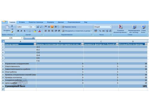This screenshot has height=112, width=150.
Task: Open filter dropdown for Значимость фактора column
Action: tap(117, 44)
